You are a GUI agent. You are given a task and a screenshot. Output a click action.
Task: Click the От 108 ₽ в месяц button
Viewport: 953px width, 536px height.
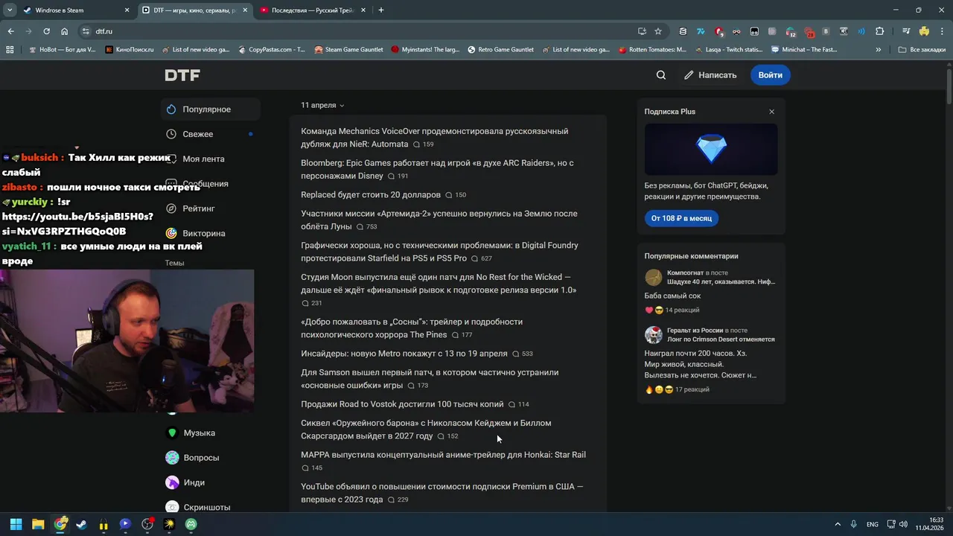(681, 218)
